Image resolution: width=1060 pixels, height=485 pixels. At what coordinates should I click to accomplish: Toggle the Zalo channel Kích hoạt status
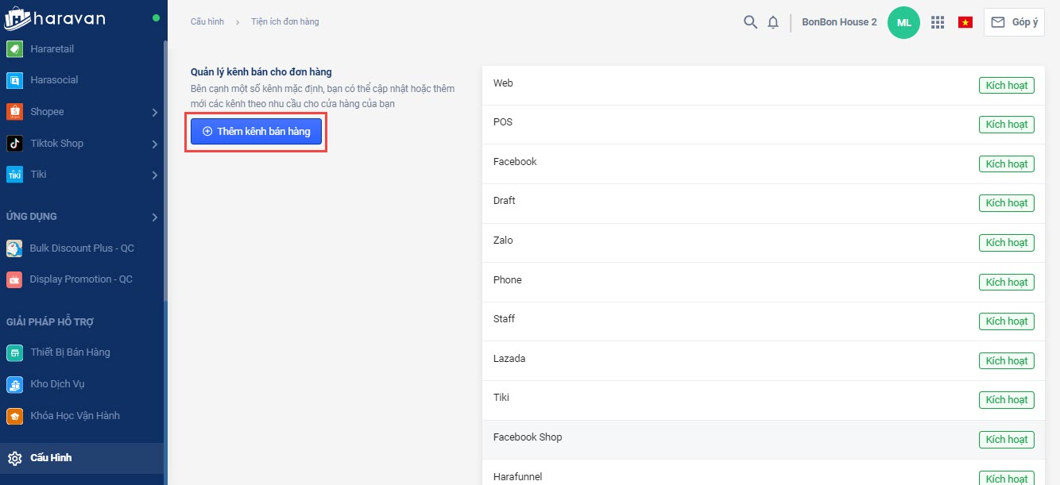click(x=1007, y=242)
